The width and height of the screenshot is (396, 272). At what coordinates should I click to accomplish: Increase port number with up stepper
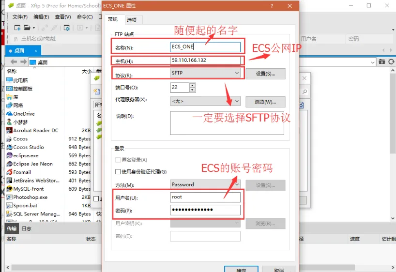point(192,85)
